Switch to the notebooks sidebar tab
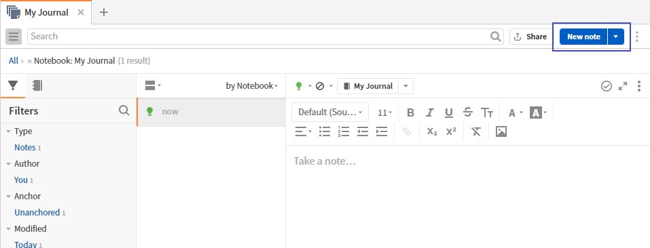Screen dimensions: 650x248 pos(37,85)
